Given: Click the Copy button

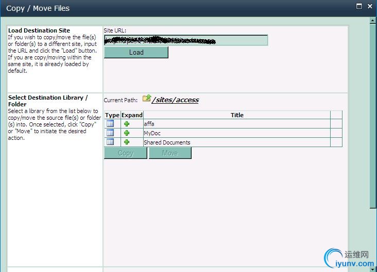Looking at the screenshot, I should (126, 153).
